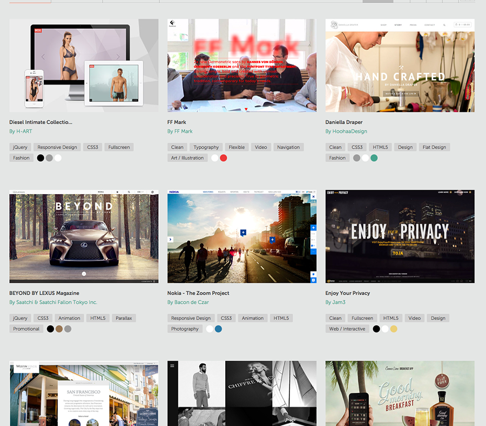486x426 pixels.
Task: Pick red swatch under FF Mark
Action: tap(224, 158)
